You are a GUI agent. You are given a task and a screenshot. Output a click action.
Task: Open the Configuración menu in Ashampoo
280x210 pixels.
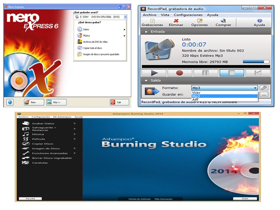(x=41, y=117)
